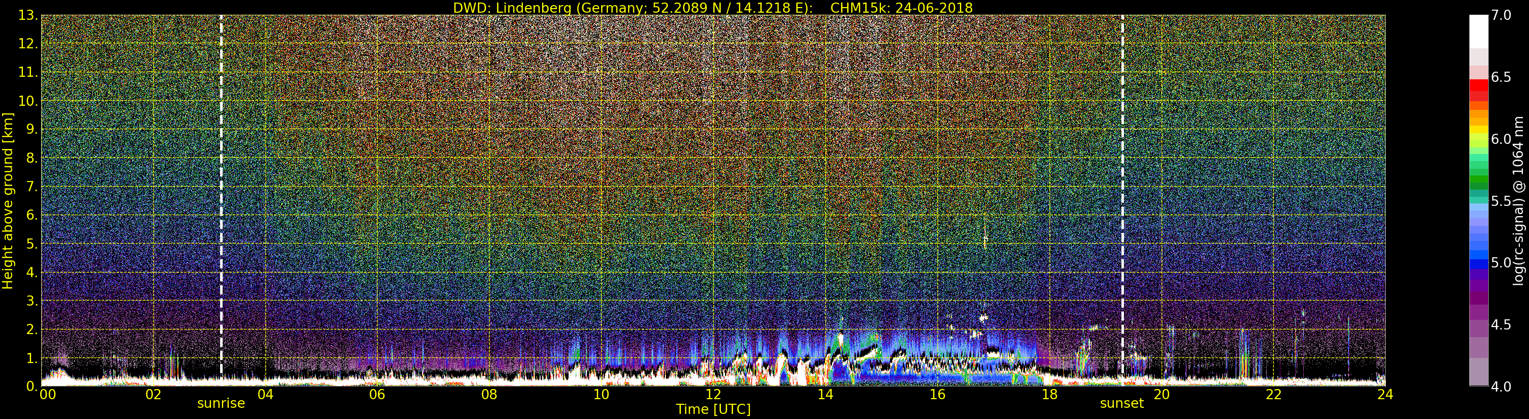
Task: Click the 'Time [UTC]' axis label
Action: tap(713, 409)
